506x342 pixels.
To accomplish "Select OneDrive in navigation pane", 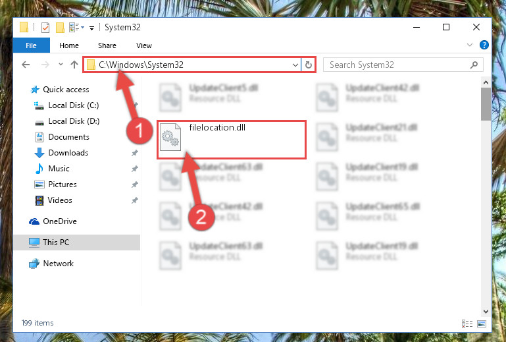I will coord(60,221).
